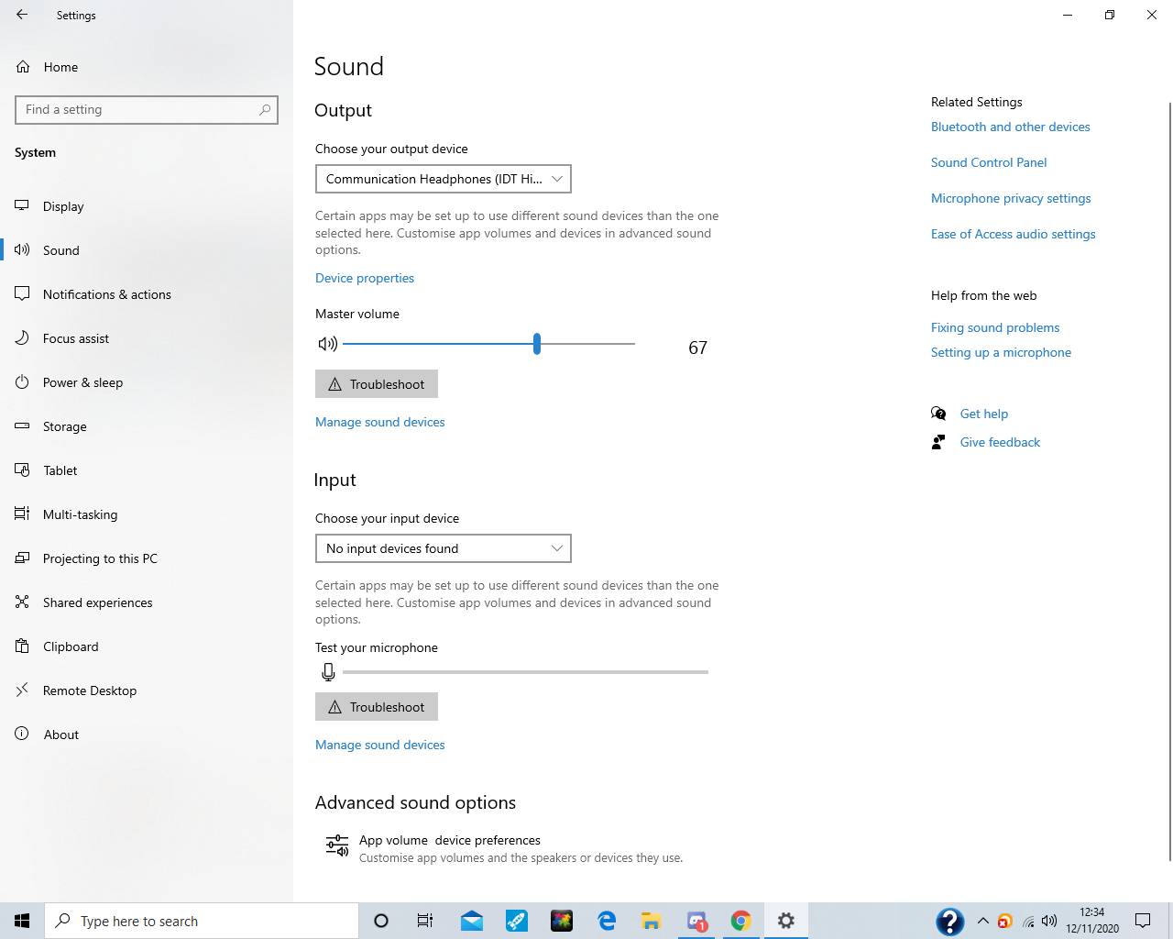Go back using the Settings back arrow
Viewport: 1173px width, 939px height.
22,15
